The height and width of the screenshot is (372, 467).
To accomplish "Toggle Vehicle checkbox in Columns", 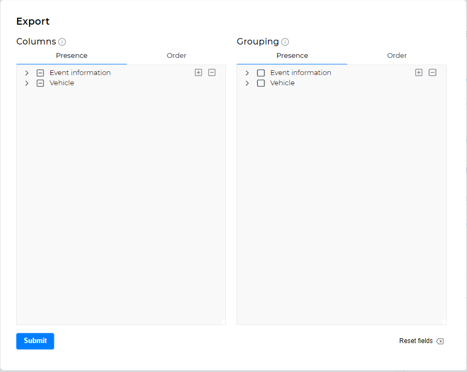I will point(40,83).
